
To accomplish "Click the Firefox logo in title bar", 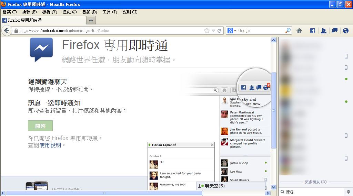I will tap(3, 4).
